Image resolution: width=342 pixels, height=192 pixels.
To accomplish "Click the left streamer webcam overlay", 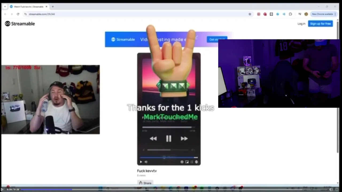I will 50,99.
